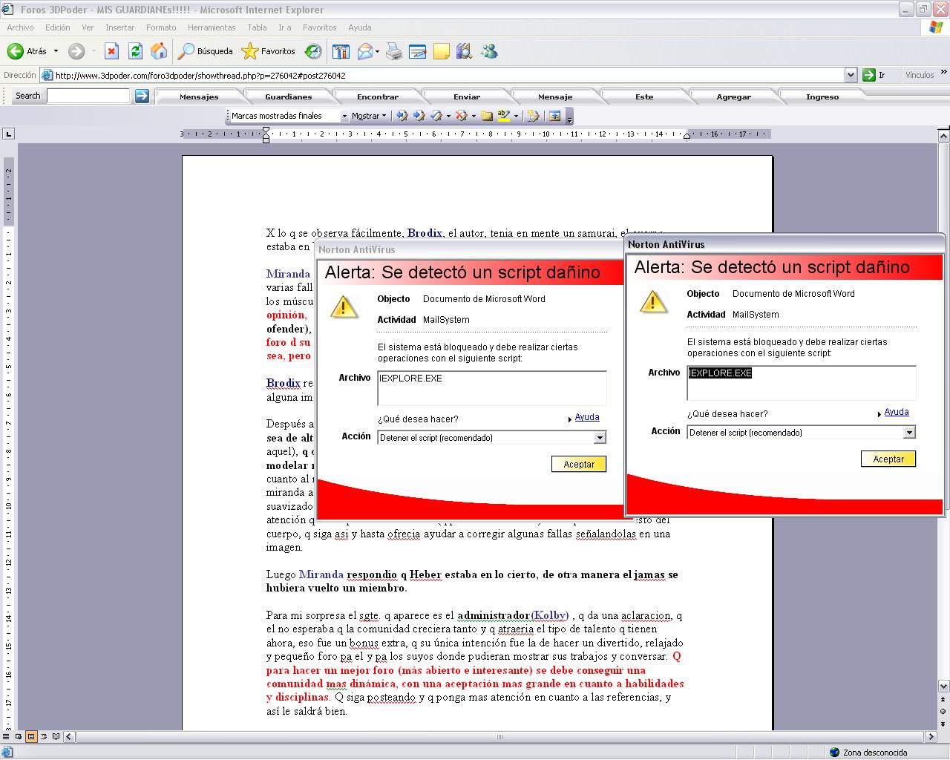Open the Formato menu
This screenshot has width=950, height=760.
[x=161, y=27]
